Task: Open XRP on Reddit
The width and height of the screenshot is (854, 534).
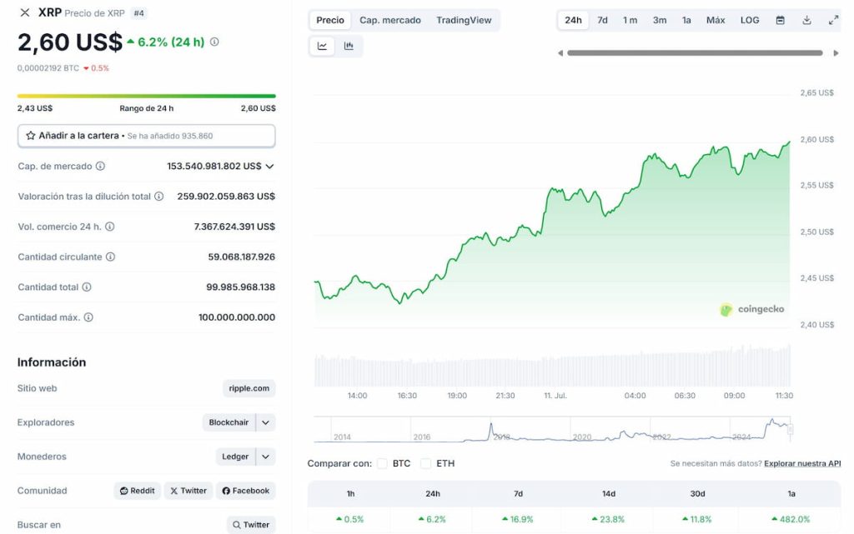Action: click(x=137, y=491)
